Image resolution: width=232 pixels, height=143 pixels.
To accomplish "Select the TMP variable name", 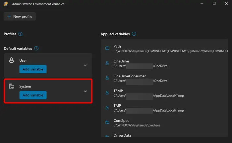I will point(117,106).
